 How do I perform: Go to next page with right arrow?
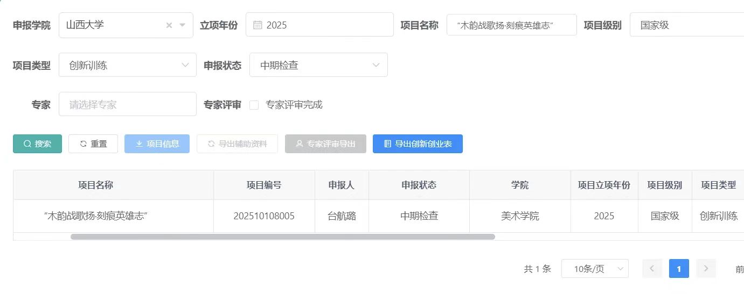706,269
